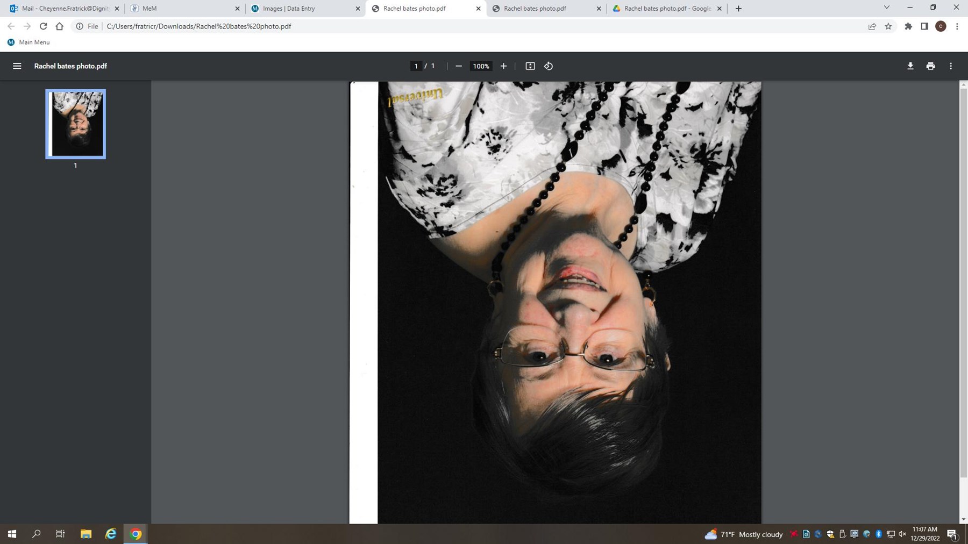The width and height of the screenshot is (968, 544).
Task: Open File Explorer from the taskbar
Action: point(86,534)
